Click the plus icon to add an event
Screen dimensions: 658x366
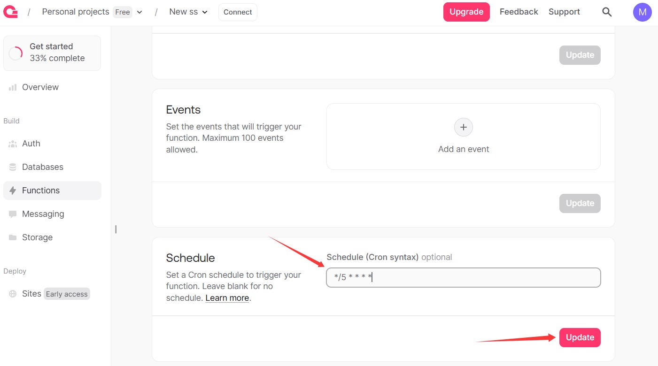click(463, 127)
